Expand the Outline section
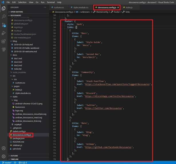Image resolution: width=176 pixels, height=164 pixels. point(14,156)
